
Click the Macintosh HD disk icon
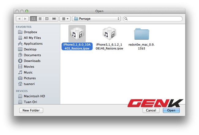[x=20, y=96]
